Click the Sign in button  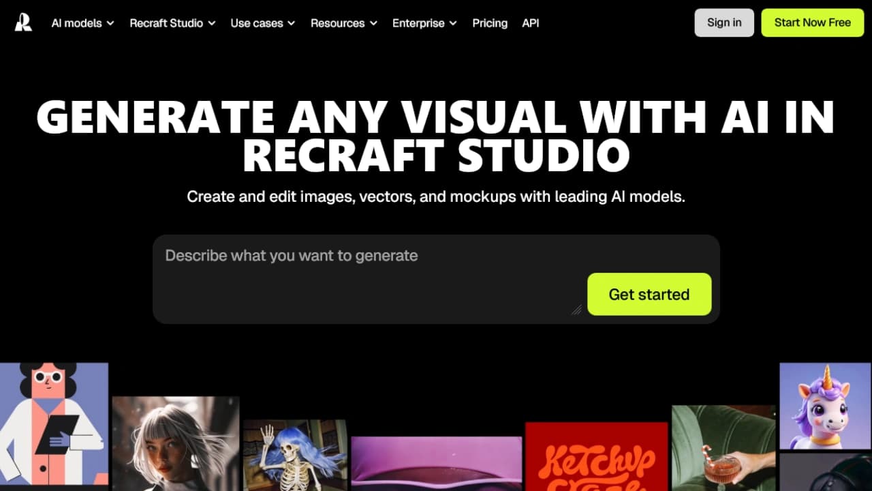723,23
